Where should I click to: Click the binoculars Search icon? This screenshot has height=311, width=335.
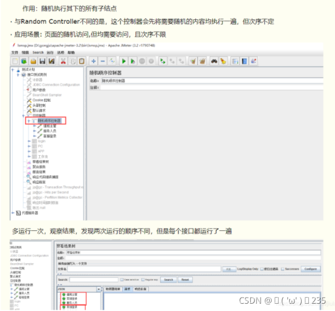(x=214, y=61)
